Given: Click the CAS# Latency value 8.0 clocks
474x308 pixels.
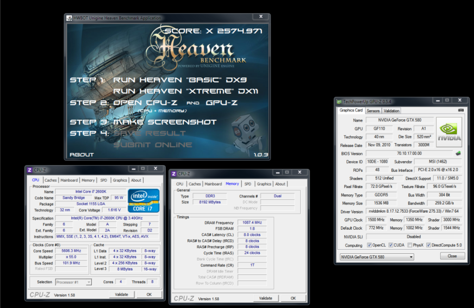Looking at the screenshot, I should [x=252, y=234].
